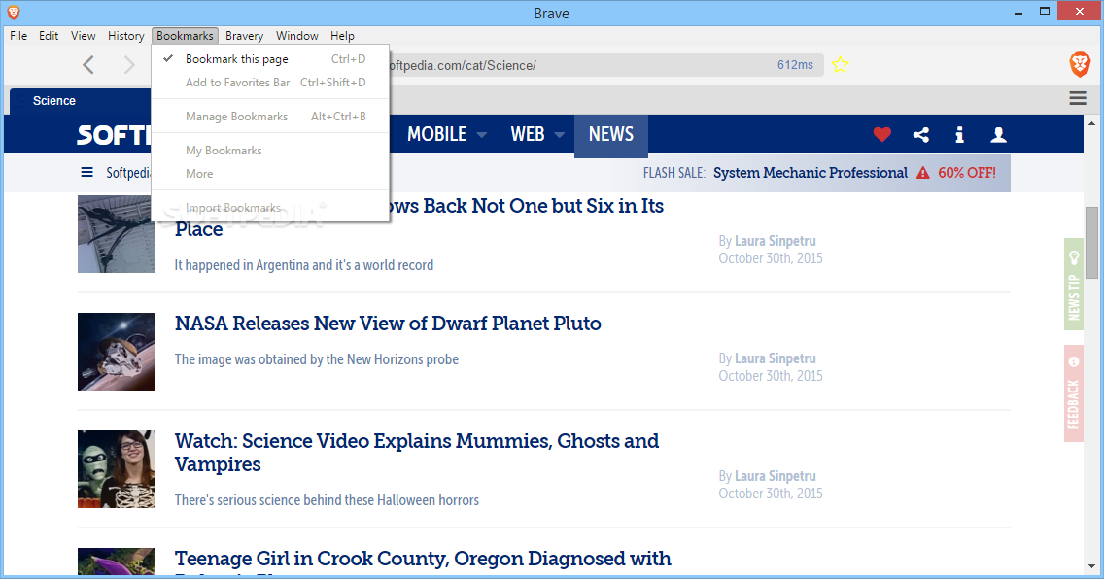Open the NEWS TIP side tab
Image resolution: width=1104 pixels, height=579 pixels.
point(1074,285)
